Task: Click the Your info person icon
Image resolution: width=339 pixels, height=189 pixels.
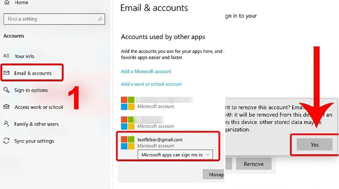Action: coord(6,56)
